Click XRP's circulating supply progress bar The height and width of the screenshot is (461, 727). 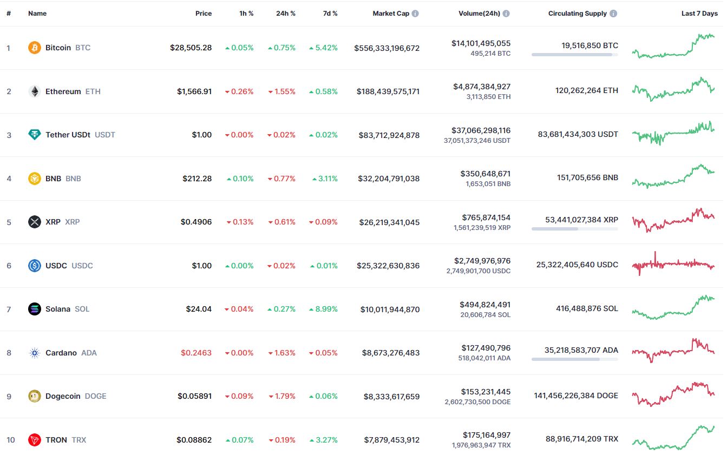click(x=574, y=229)
